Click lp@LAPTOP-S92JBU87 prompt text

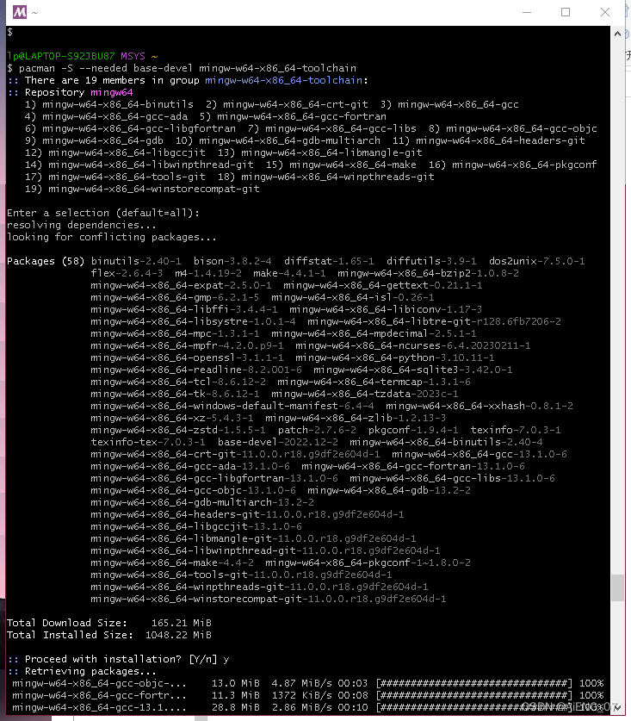click(60, 56)
